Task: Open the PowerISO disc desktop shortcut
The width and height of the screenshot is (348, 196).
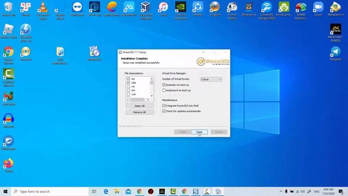Action: [26, 53]
